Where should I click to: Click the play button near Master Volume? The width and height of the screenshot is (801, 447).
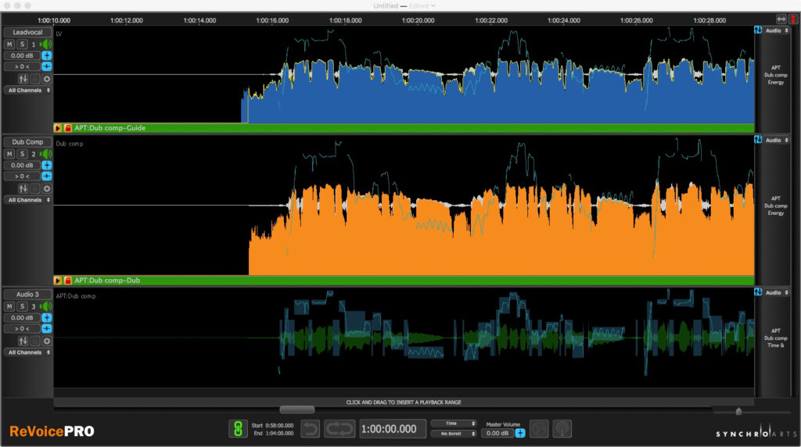coord(539,429)
